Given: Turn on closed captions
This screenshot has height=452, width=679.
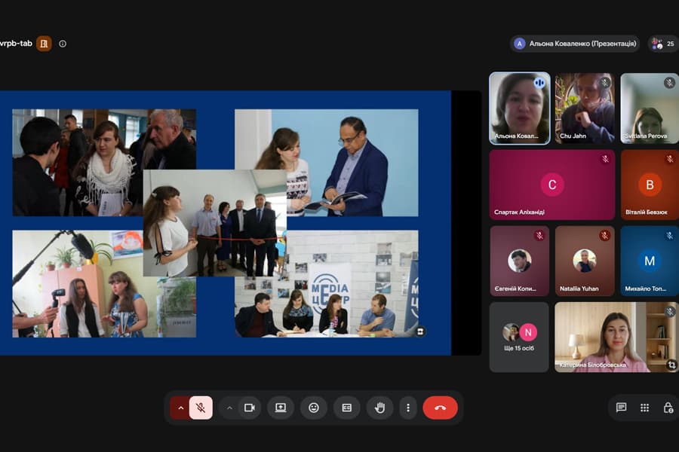Looking at the screenshot, I should tap(347, 408).
